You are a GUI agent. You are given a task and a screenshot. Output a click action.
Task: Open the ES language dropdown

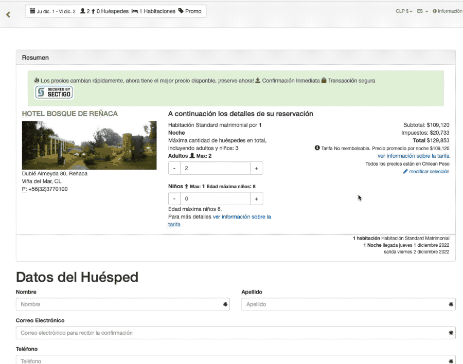[422, 11]
